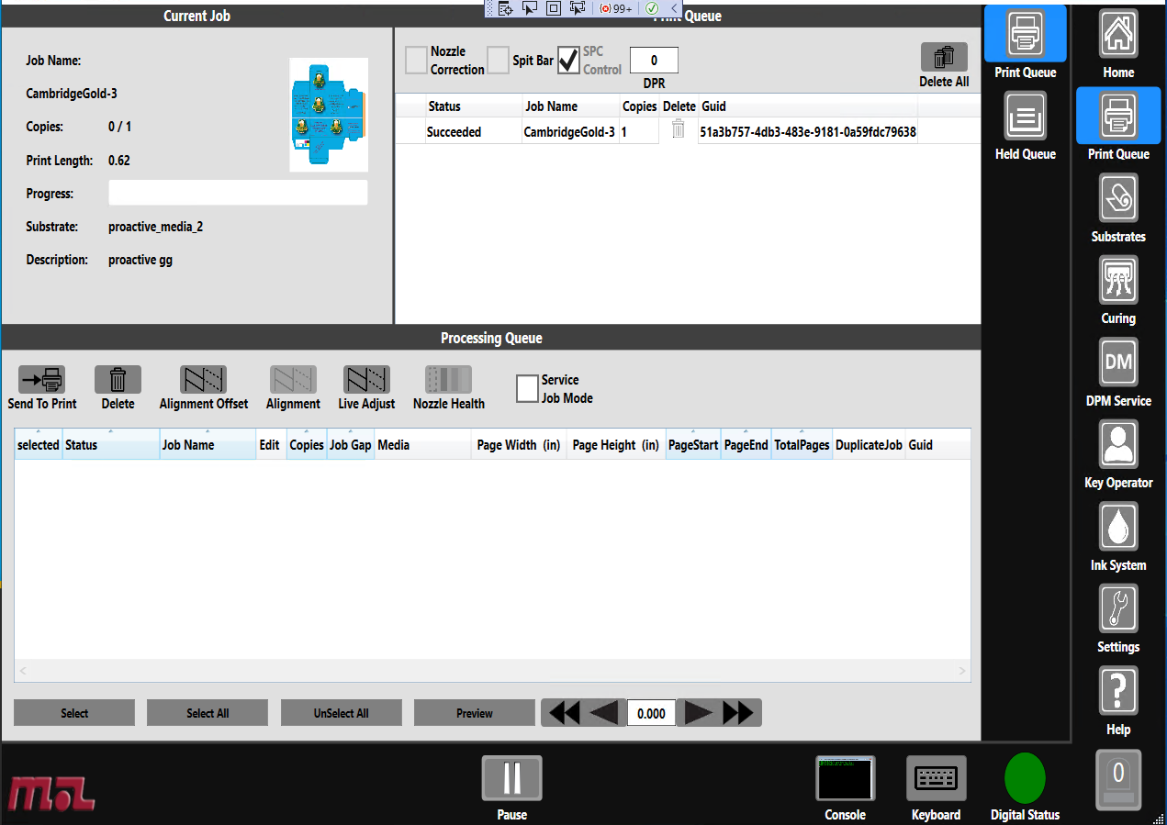Click the job Progress bar
1167x825 pixels.
(x=238, y=193)
